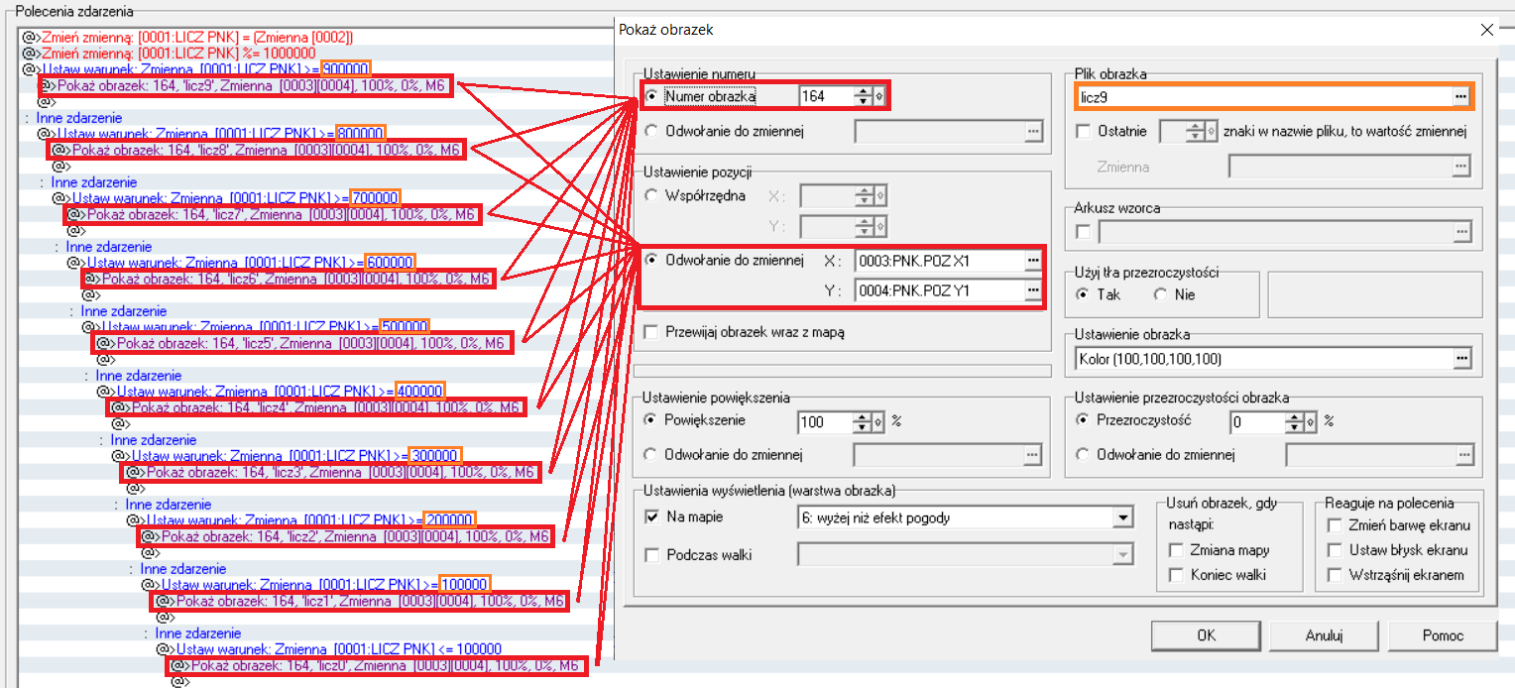Open file browser for Plik obrazka field
Screen dimensions: 1515x688
[1459, 96]
